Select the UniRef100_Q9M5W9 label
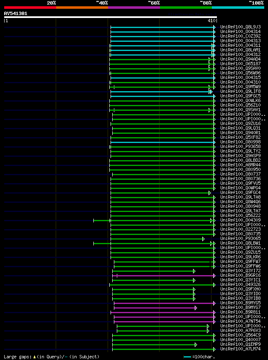 240,87
